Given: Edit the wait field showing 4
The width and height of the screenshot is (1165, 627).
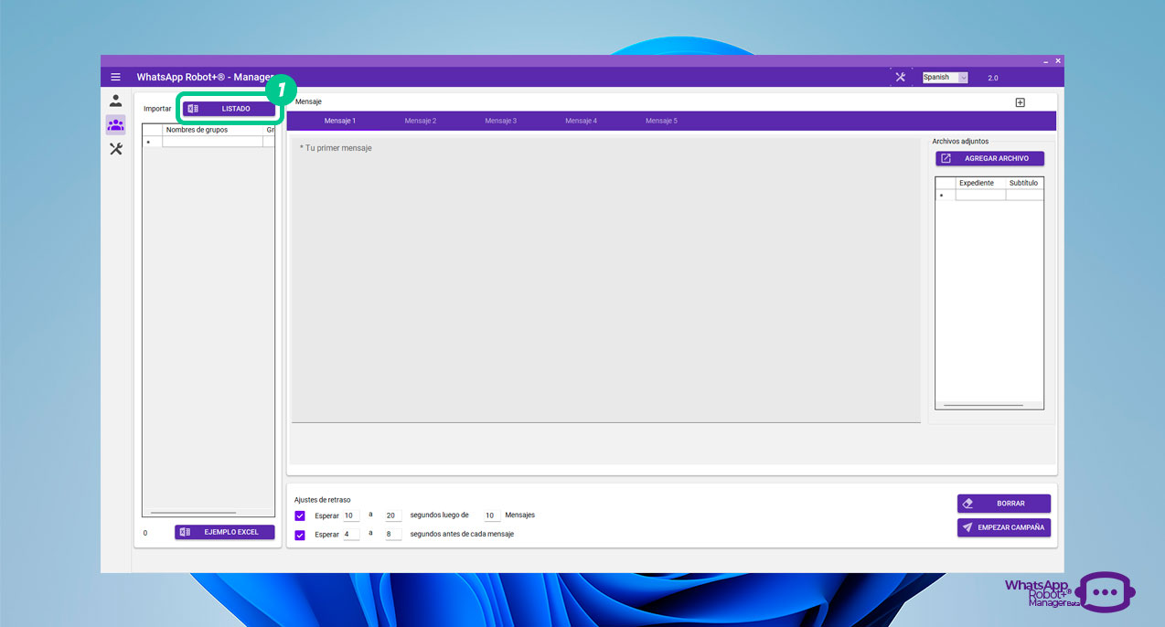Looking at the screenshot, I should (x=351, y=534).
